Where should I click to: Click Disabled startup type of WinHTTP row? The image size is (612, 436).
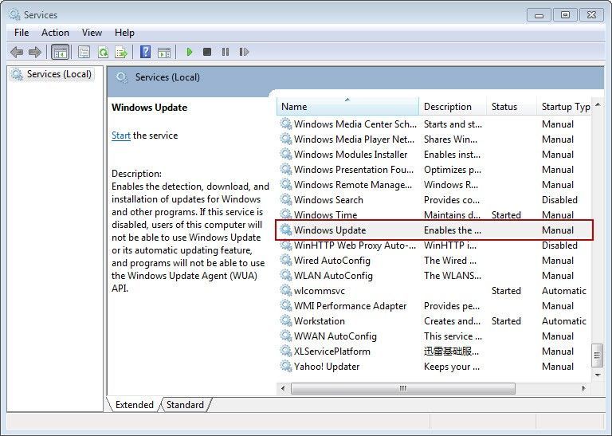click(559, 245)
